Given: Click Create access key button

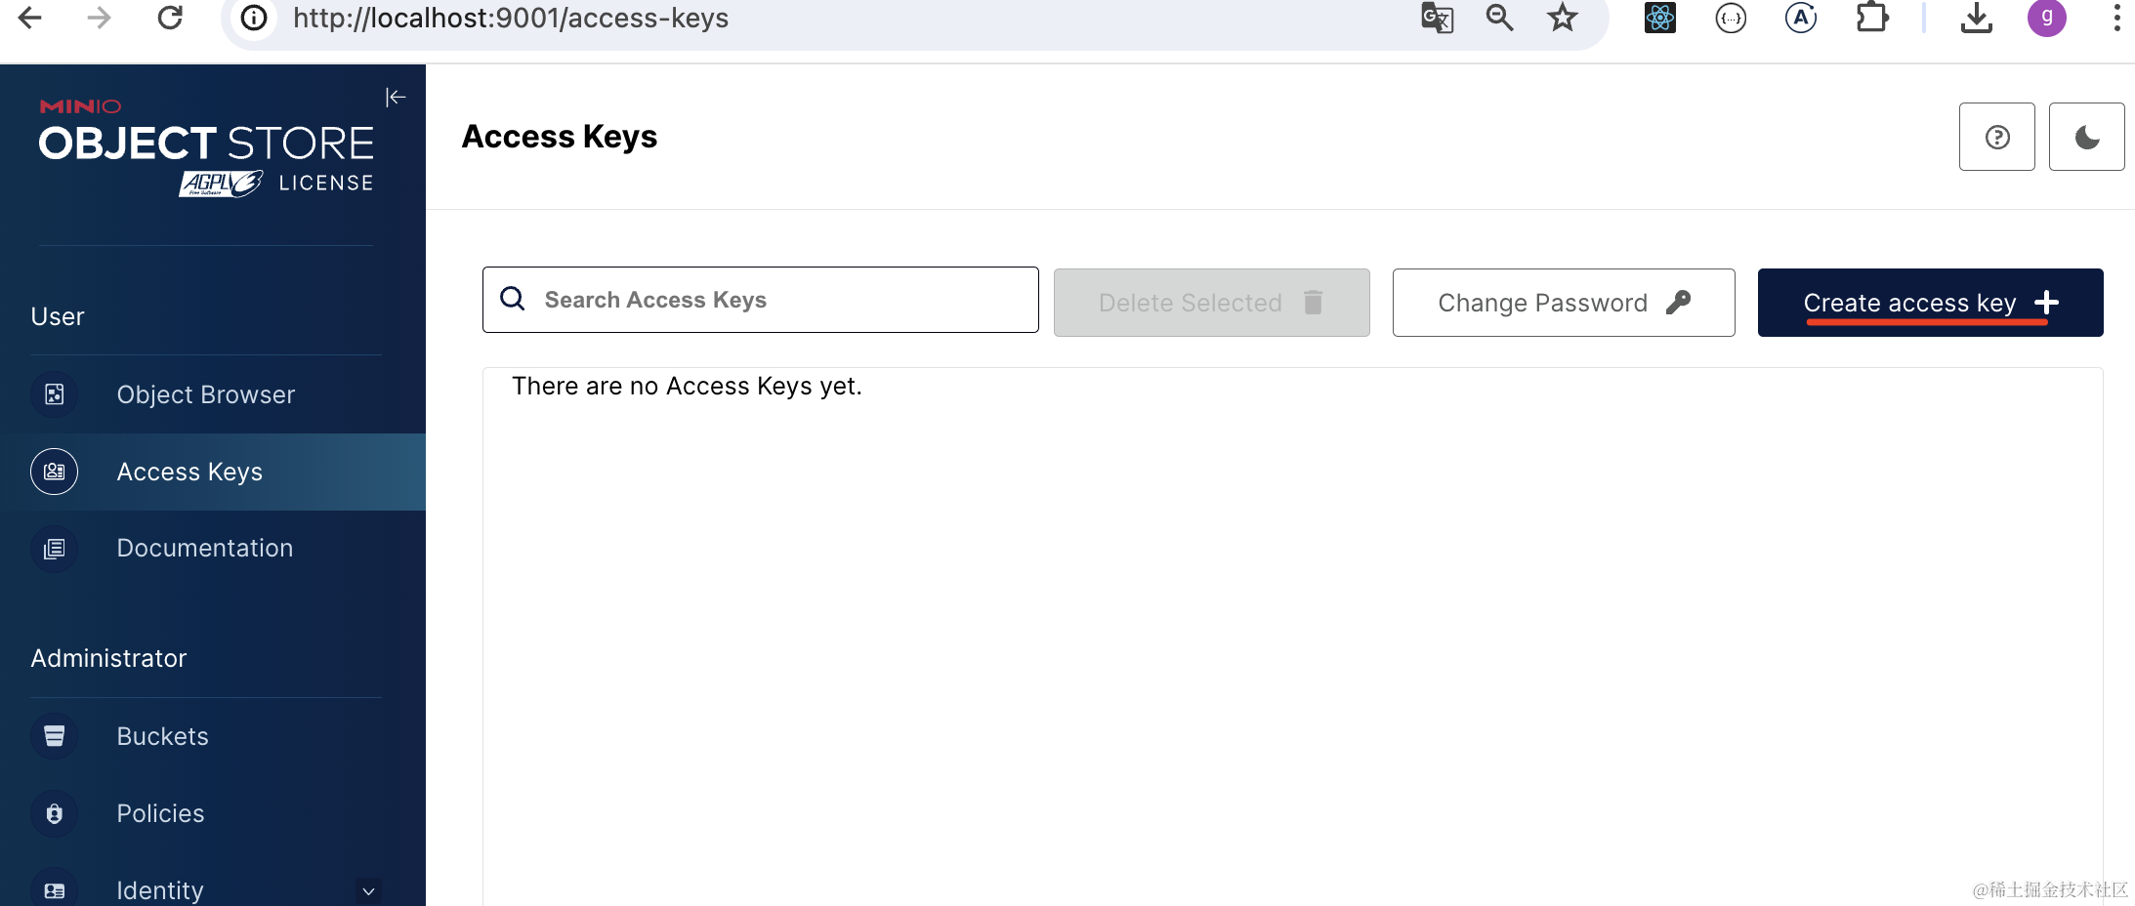Looking at the screenshot, I should tap(1931, 303).
